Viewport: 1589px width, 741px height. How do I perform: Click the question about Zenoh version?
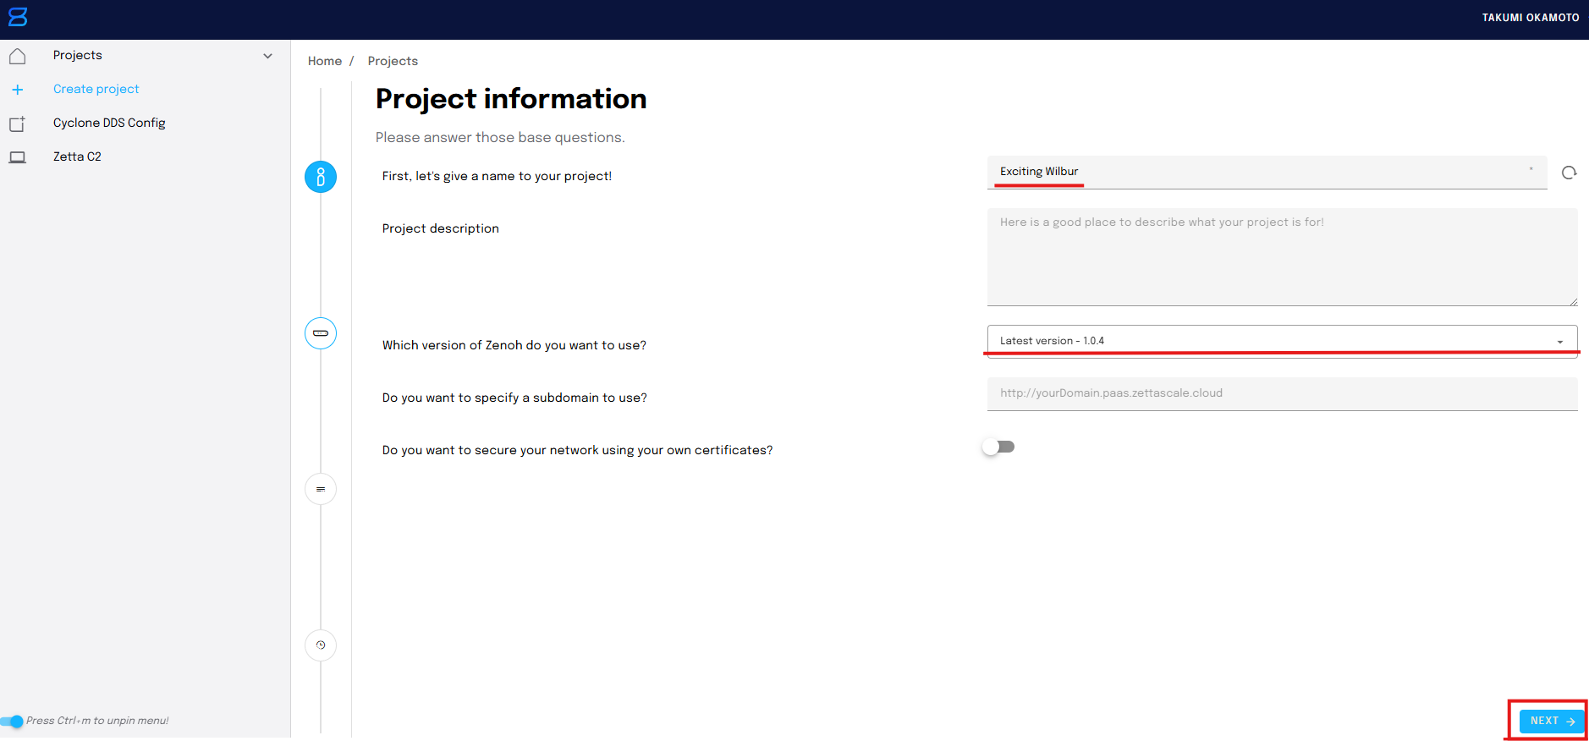tap(514, 345)
